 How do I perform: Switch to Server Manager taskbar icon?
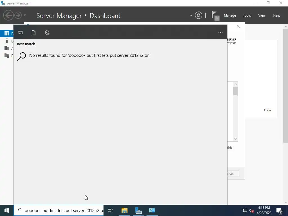(138, 210)
